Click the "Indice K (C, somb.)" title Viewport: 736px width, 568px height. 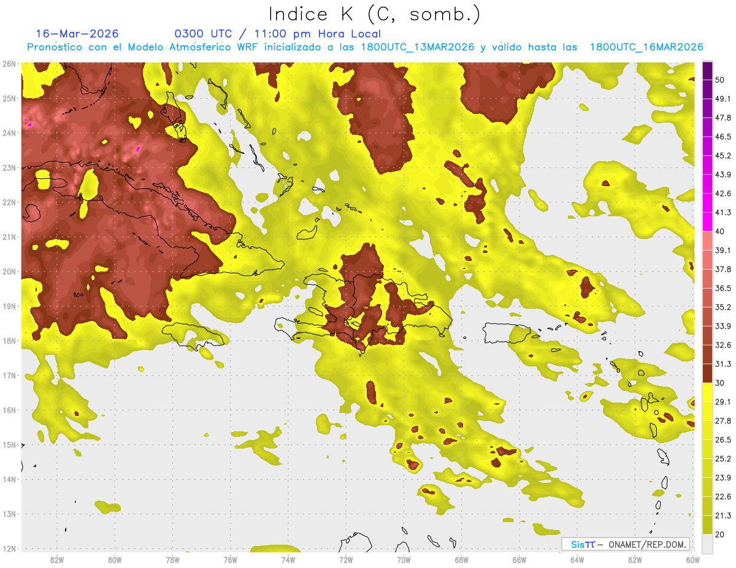374,13
